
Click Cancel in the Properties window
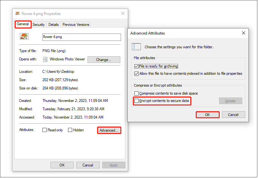88,165
